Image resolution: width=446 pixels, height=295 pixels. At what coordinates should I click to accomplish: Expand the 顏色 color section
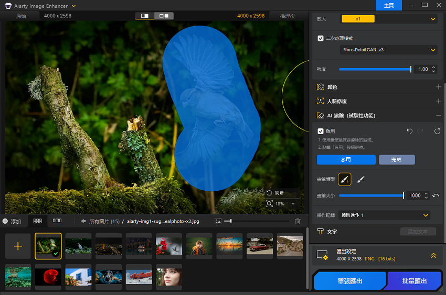pos(438,87)
